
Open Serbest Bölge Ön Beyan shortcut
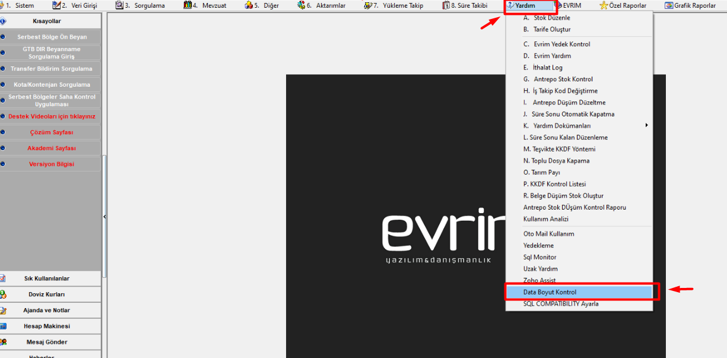tap(50, 37)
